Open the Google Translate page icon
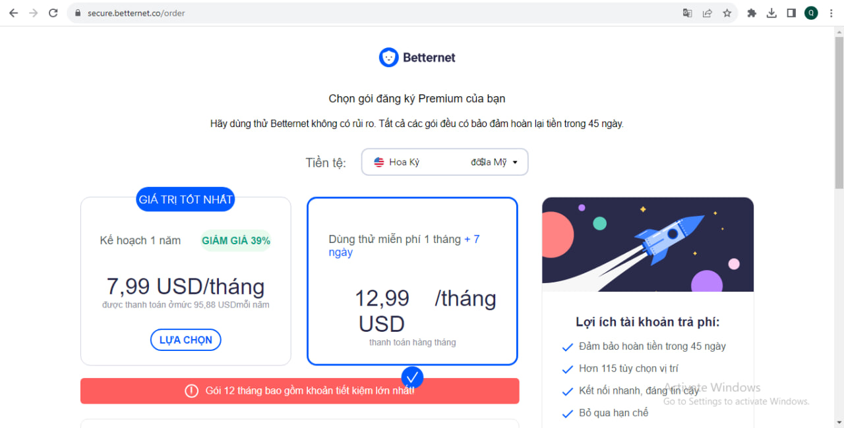 [687, 13]
